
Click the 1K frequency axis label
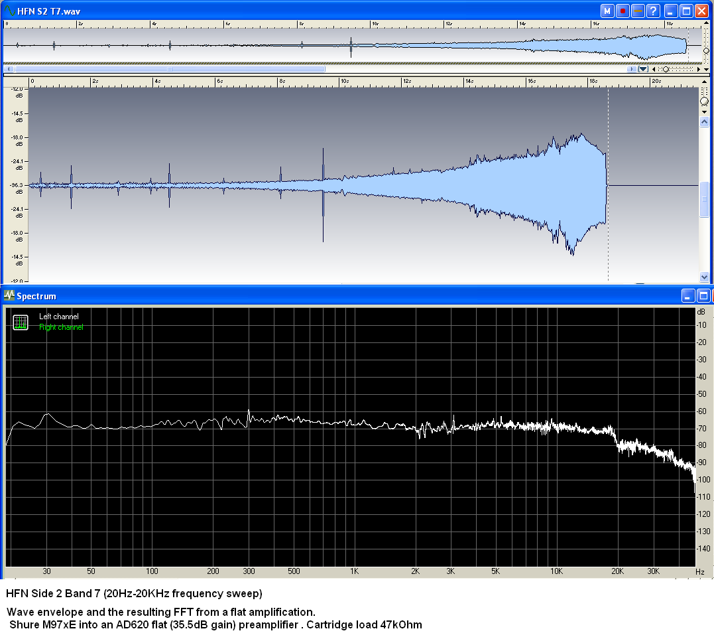click(355, 571)
